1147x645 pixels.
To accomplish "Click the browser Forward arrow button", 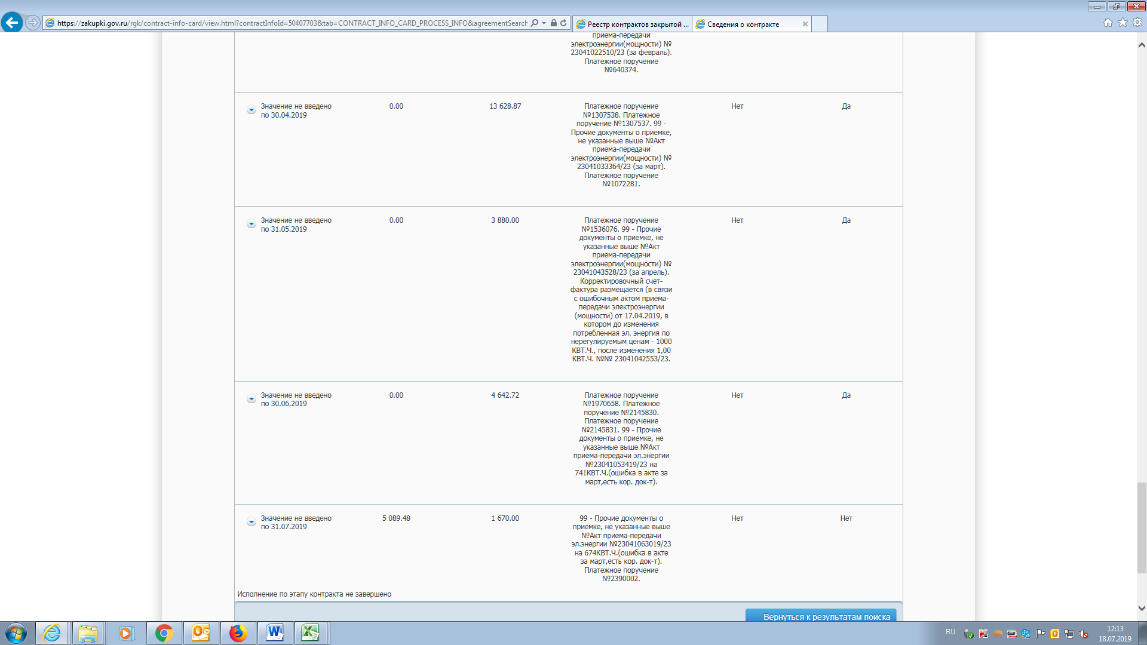I will pos(33,23).
